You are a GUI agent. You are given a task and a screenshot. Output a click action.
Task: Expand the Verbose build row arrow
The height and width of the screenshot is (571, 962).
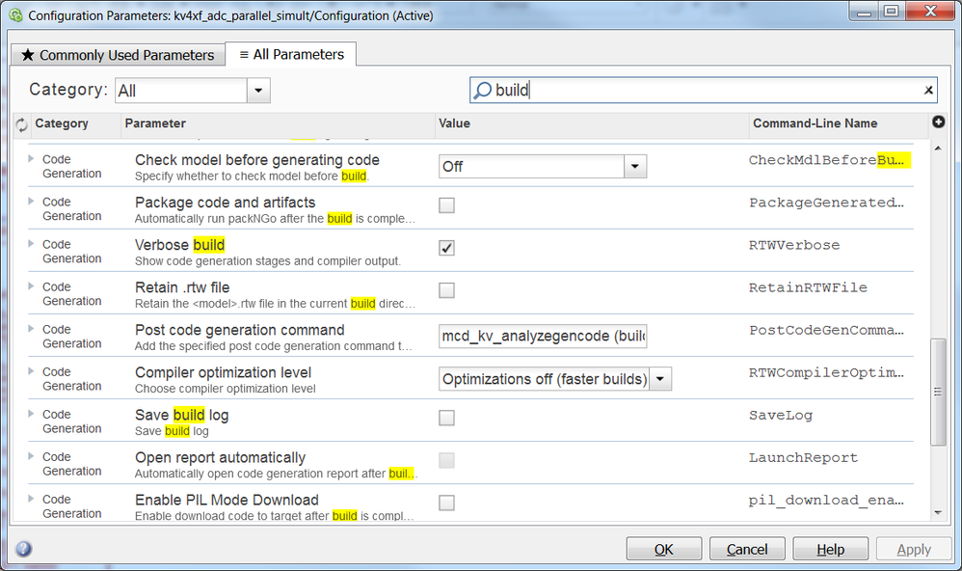(x=31, y=244)
